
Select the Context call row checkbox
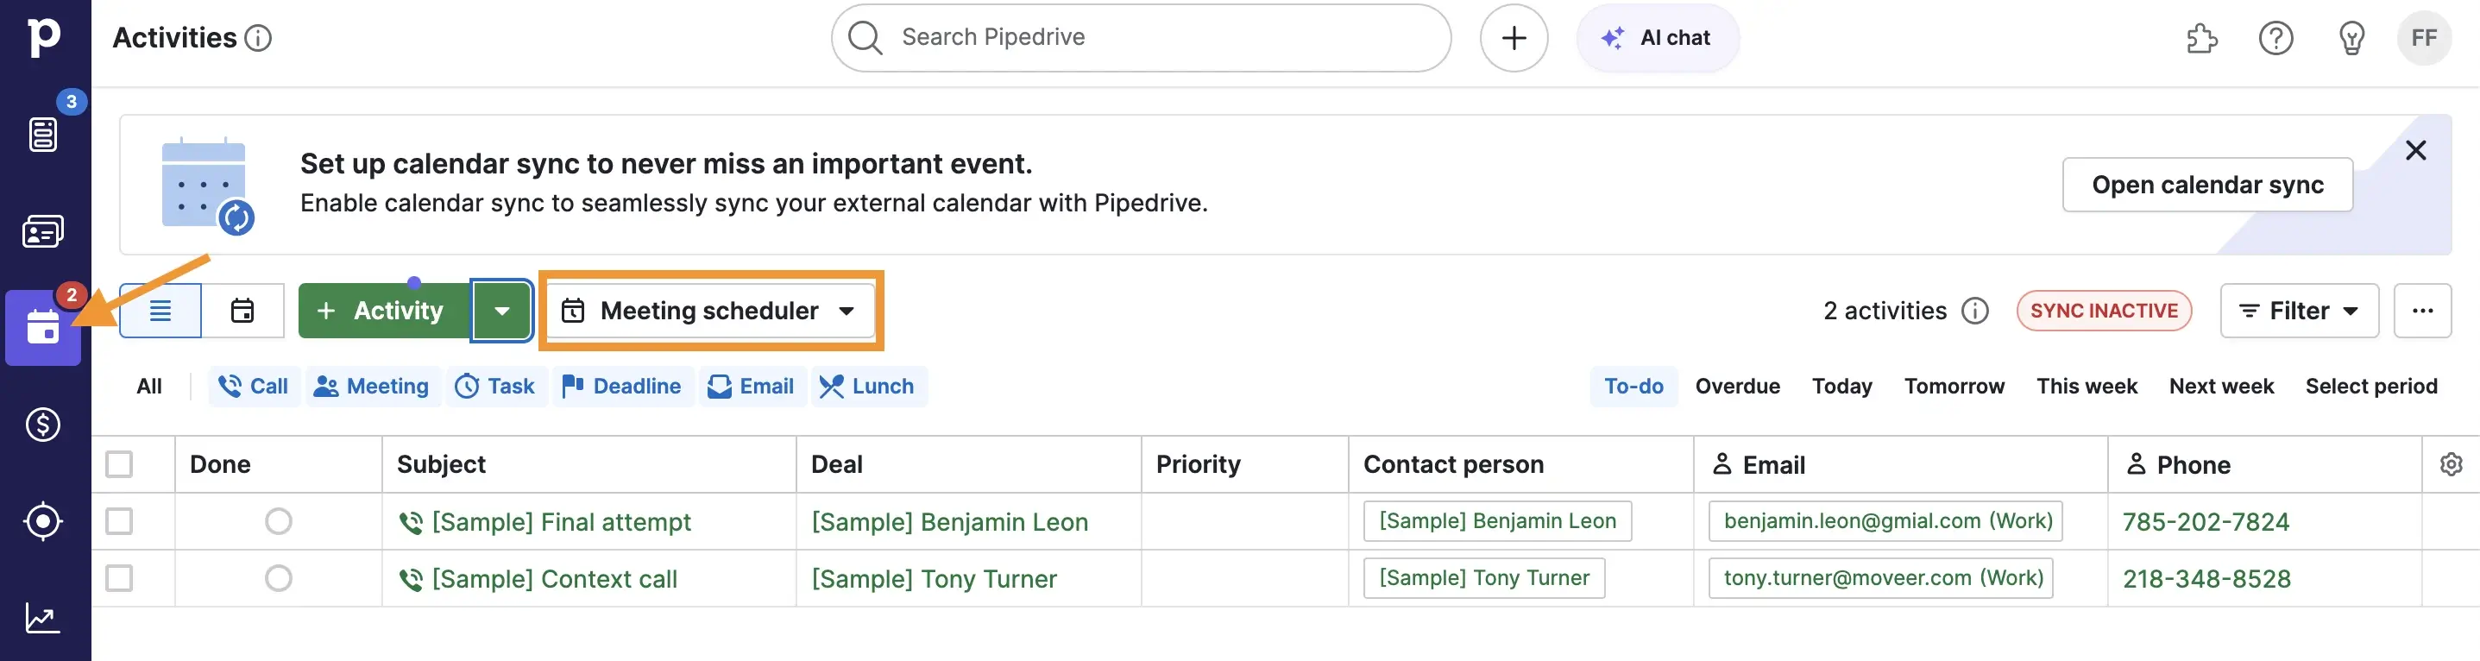(x=119, y=578)
